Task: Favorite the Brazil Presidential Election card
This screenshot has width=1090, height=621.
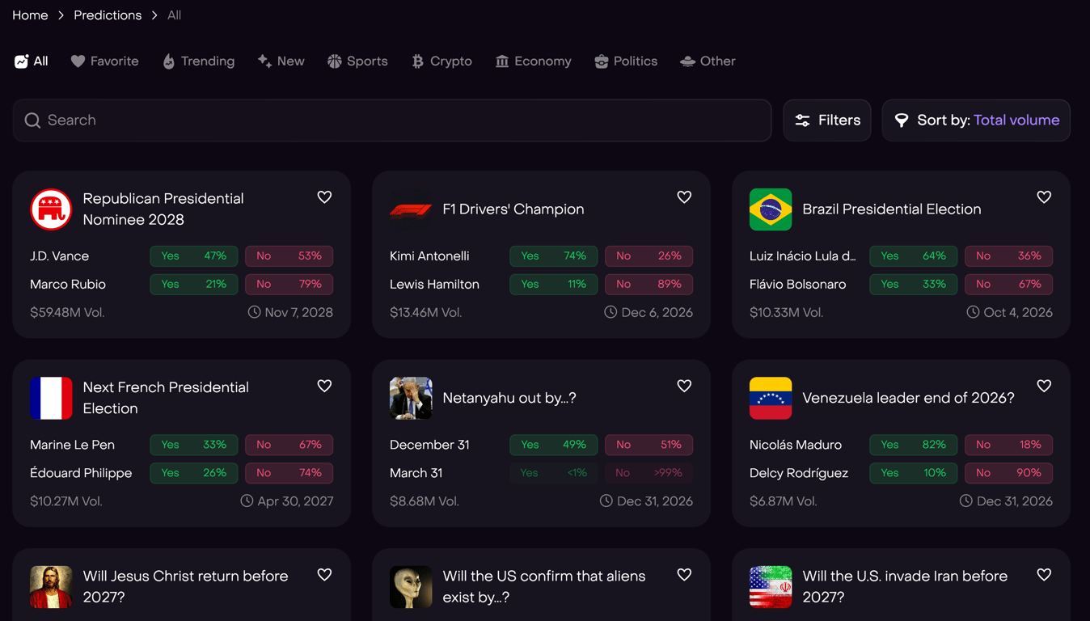Action: (1044, 197)
